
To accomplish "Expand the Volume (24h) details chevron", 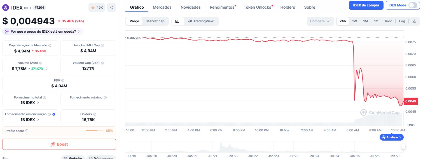I will tap(47, 68).
